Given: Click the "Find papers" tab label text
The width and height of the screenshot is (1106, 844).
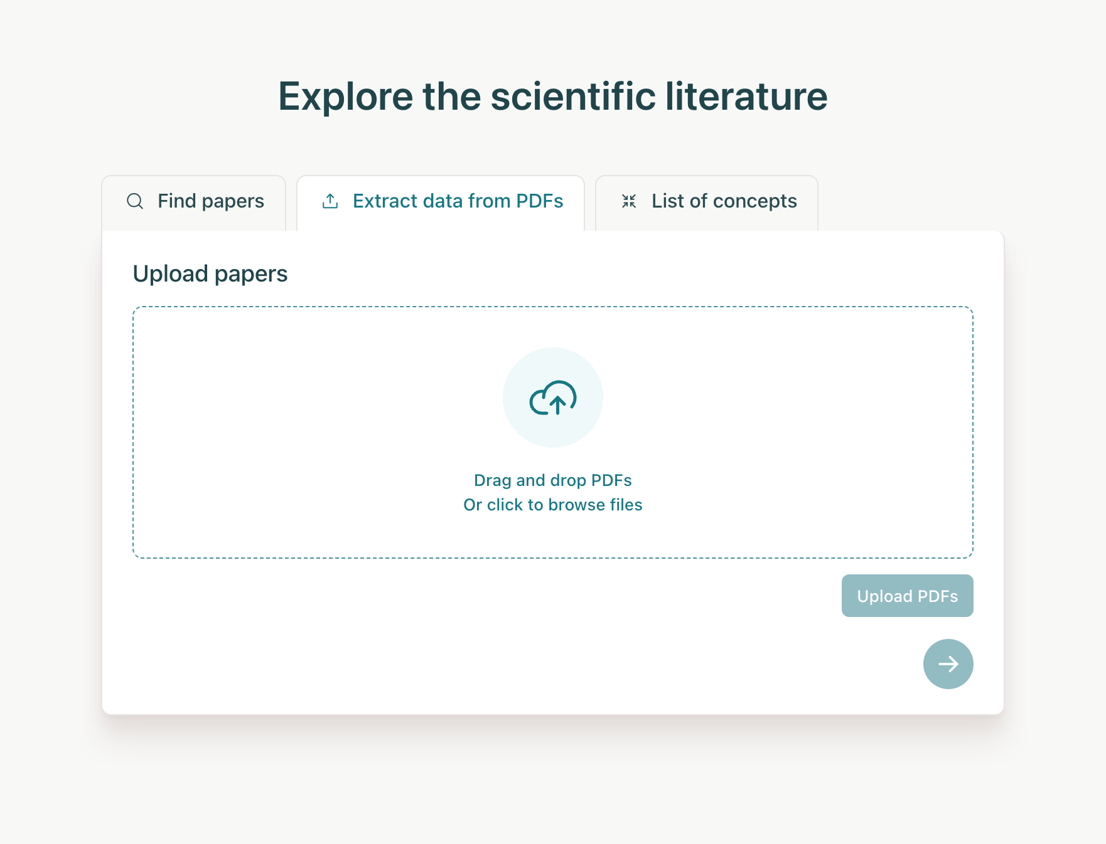Looking at the screenshot, I should click(x=211, y=201).
